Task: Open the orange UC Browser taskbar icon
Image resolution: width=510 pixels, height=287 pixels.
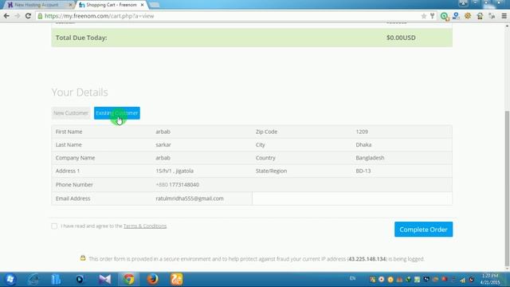Action: coord(177,279)
